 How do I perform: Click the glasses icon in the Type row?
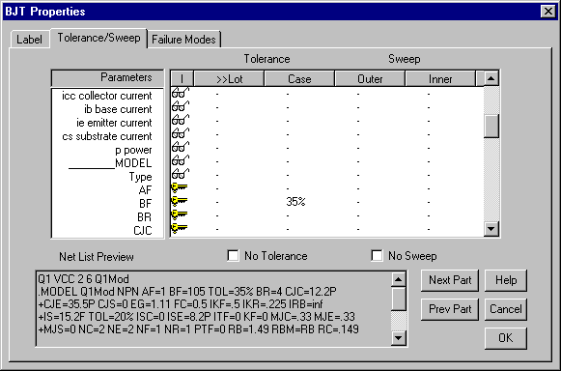point(181,175)
